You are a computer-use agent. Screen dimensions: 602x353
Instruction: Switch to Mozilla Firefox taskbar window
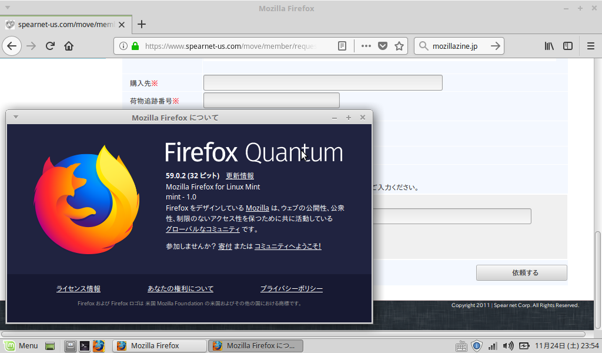159,346
